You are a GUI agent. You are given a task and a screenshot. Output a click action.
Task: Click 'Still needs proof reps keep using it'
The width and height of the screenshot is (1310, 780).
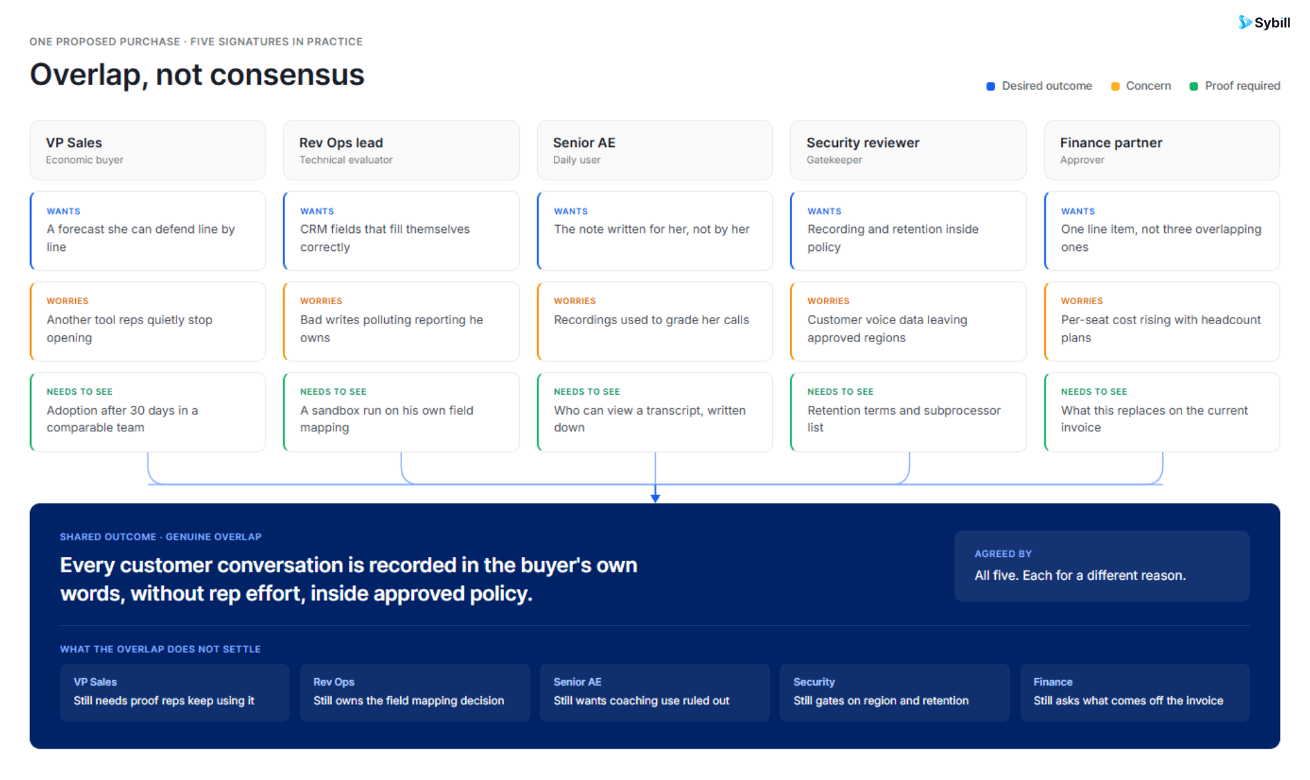(x=164, y=701)
